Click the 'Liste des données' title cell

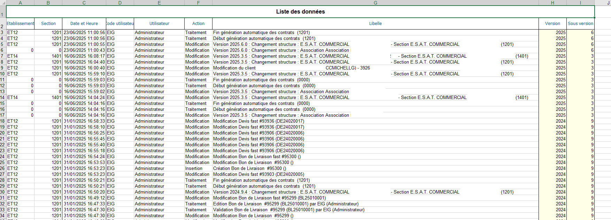(300, 12)
